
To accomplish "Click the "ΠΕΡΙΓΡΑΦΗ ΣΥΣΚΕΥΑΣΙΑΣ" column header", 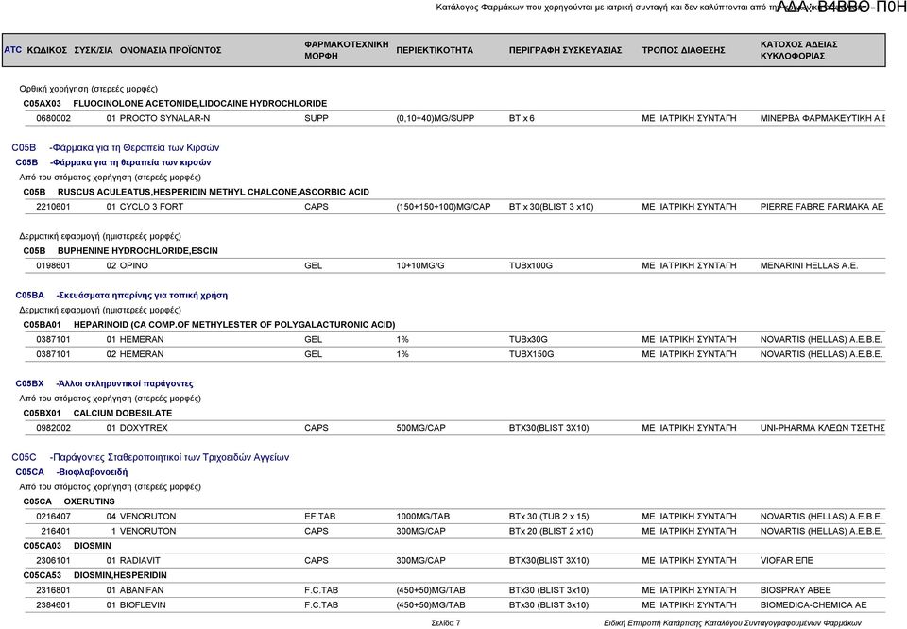I will click(565, 50).
